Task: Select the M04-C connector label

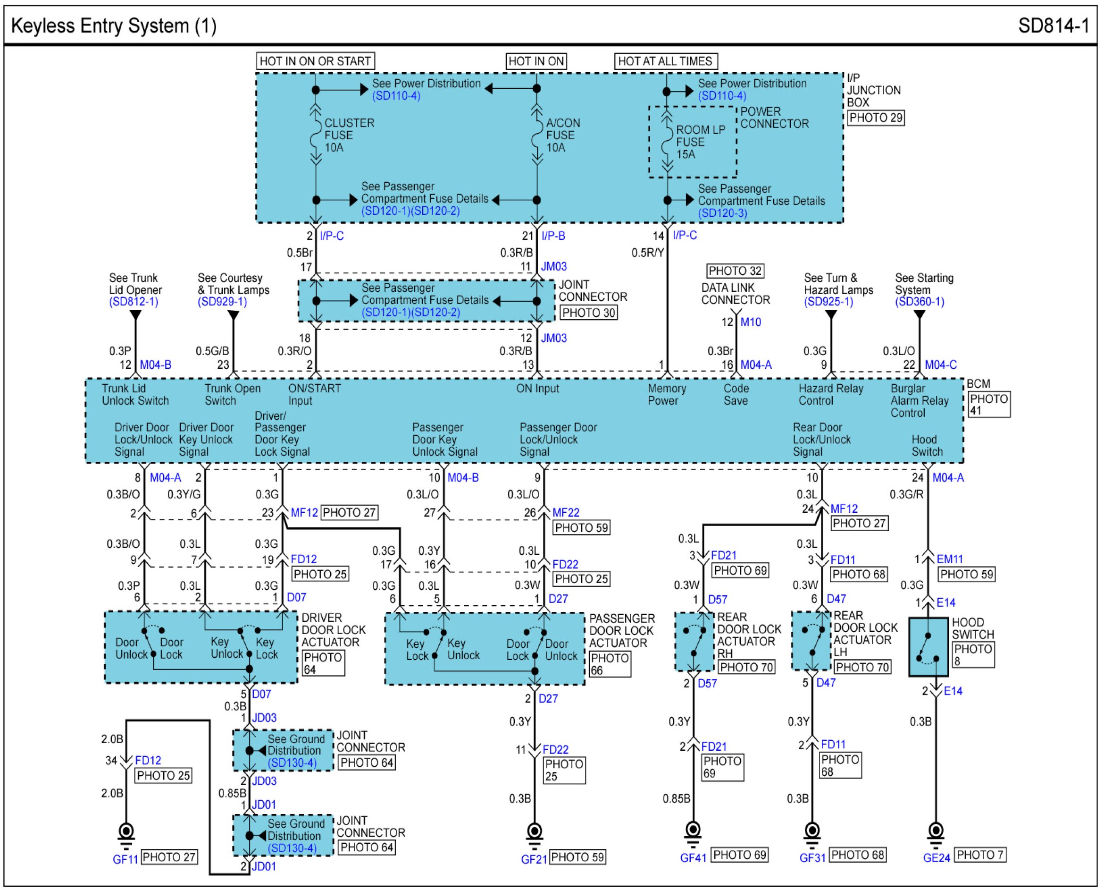Action: 941,364
